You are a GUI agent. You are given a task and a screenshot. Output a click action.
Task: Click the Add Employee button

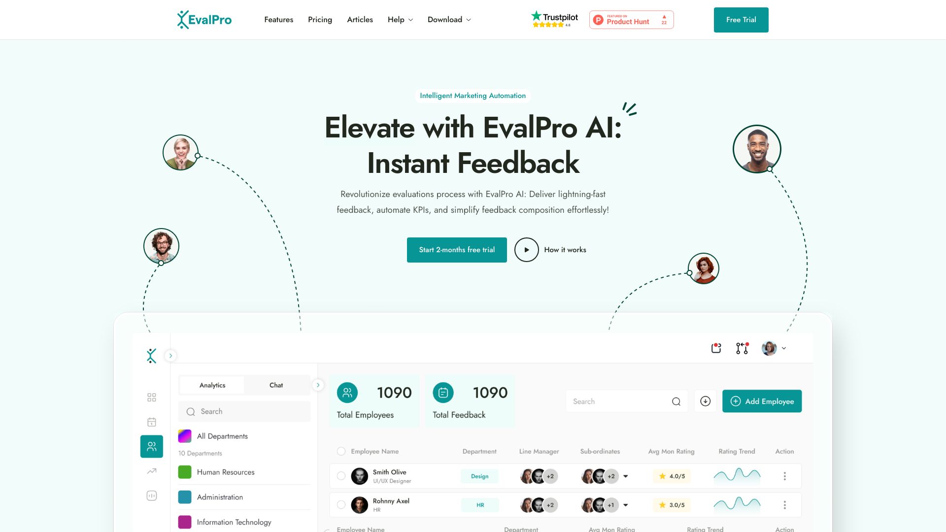click(x=762, y=401)
